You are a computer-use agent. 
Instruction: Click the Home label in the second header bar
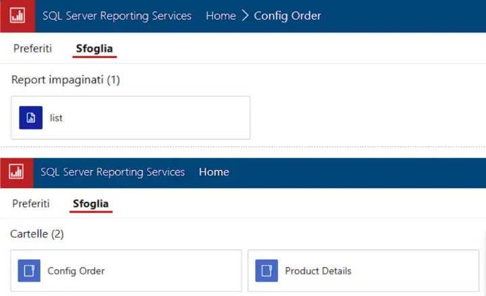214,172
